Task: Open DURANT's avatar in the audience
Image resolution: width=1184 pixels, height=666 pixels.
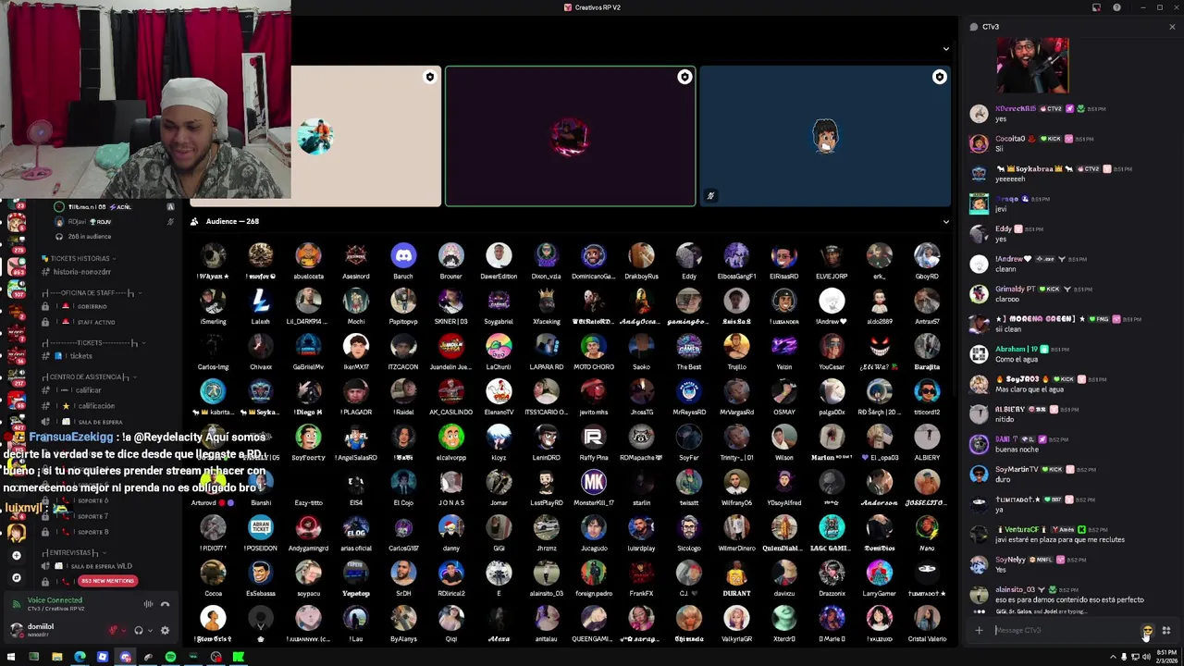Action: pyautogui.click(x=736, y=573)
